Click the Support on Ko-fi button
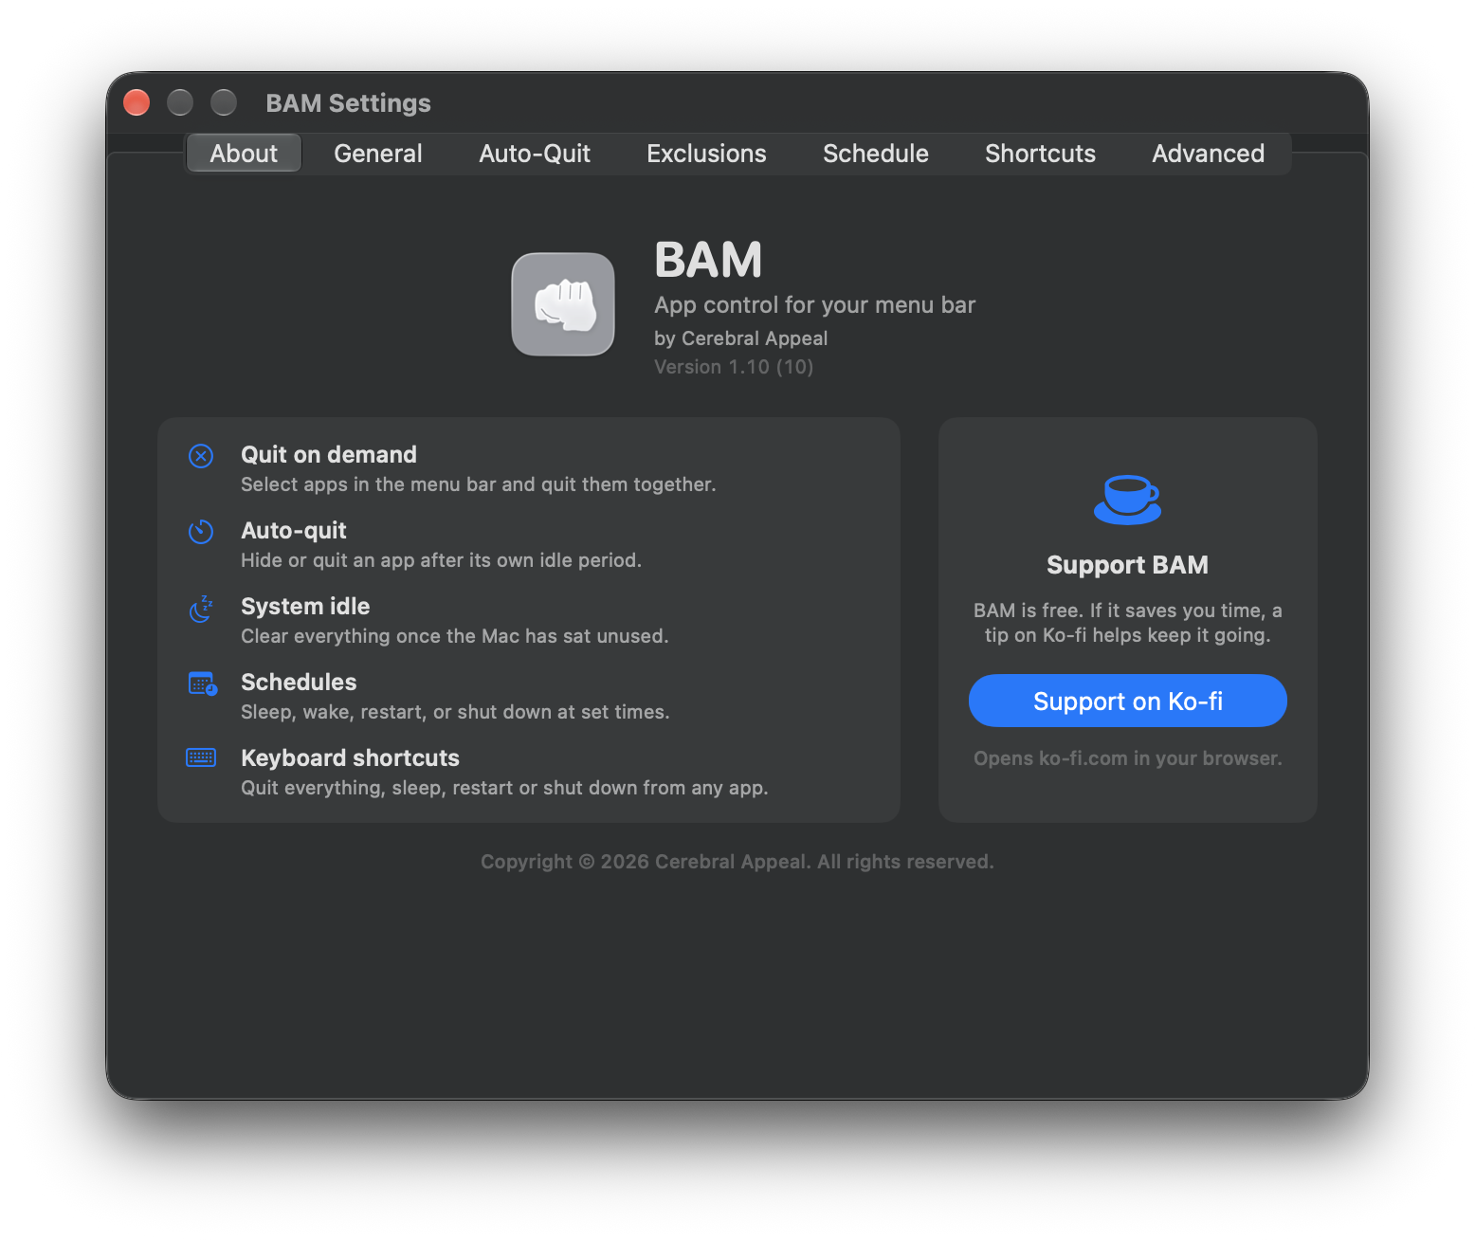This screenshot has width=1475, height=1240. pyautogui.click(x=1127, y=701)
